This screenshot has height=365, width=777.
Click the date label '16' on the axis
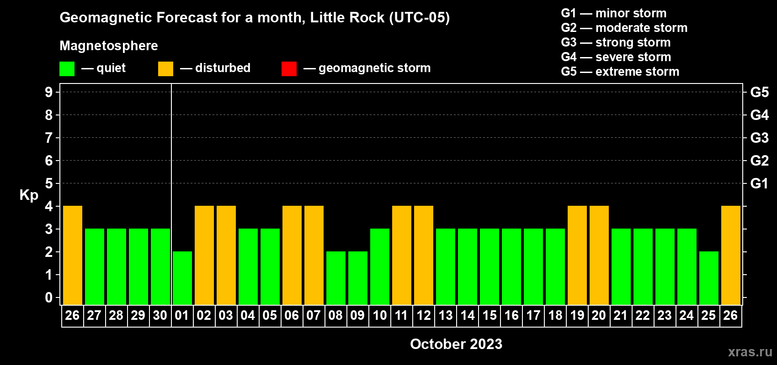coord(511,315)
